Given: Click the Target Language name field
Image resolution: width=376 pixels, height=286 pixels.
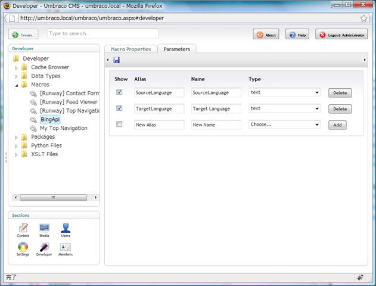Looking at the screenshot, I should tap(216, 108).
